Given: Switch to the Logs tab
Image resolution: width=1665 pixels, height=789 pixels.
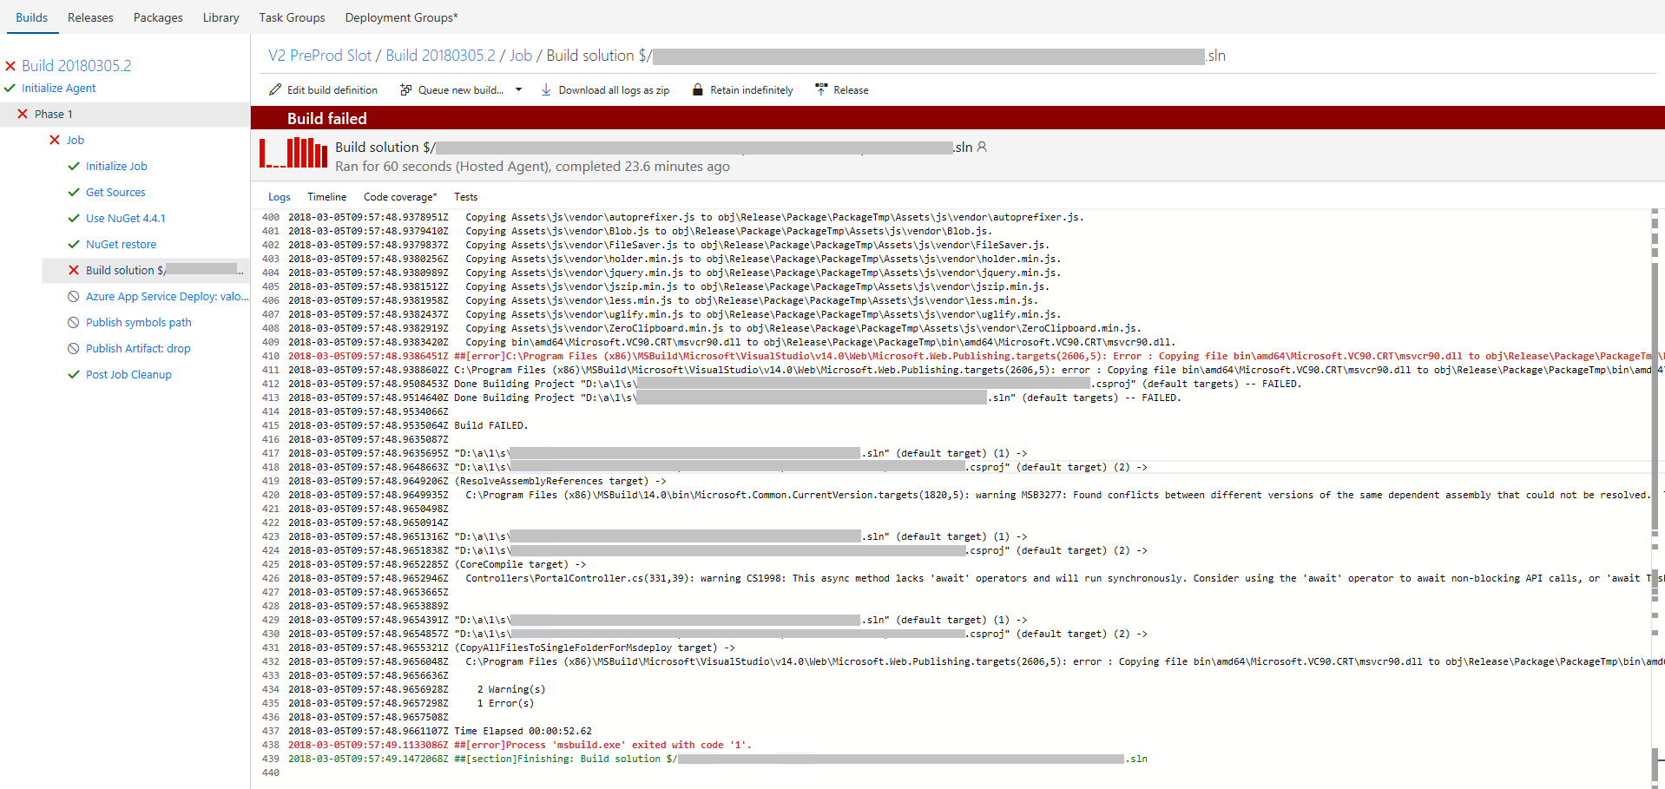Looking at the screenshot, I should point(280,197).
